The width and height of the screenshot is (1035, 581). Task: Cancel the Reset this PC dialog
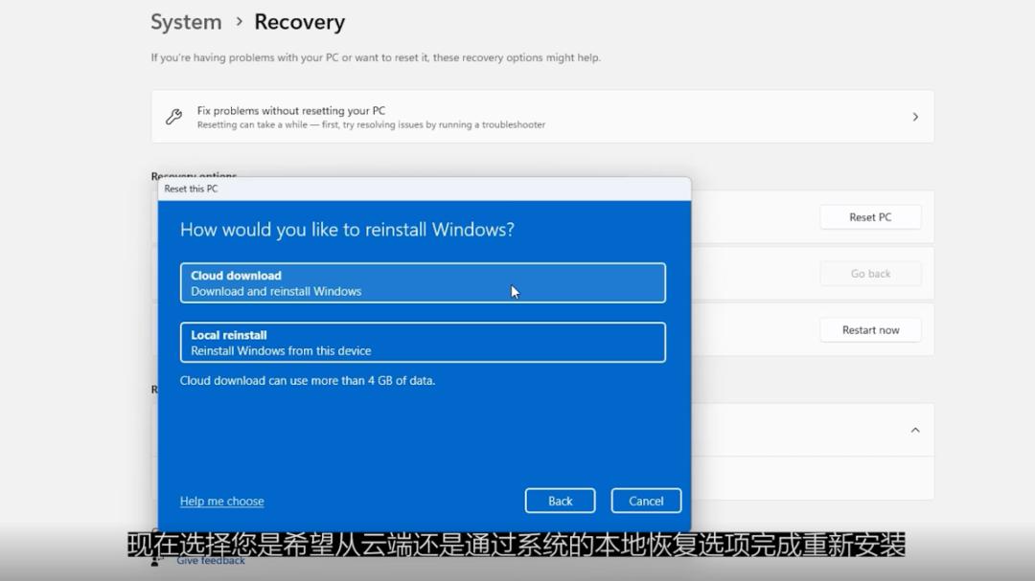click(645, 500)
